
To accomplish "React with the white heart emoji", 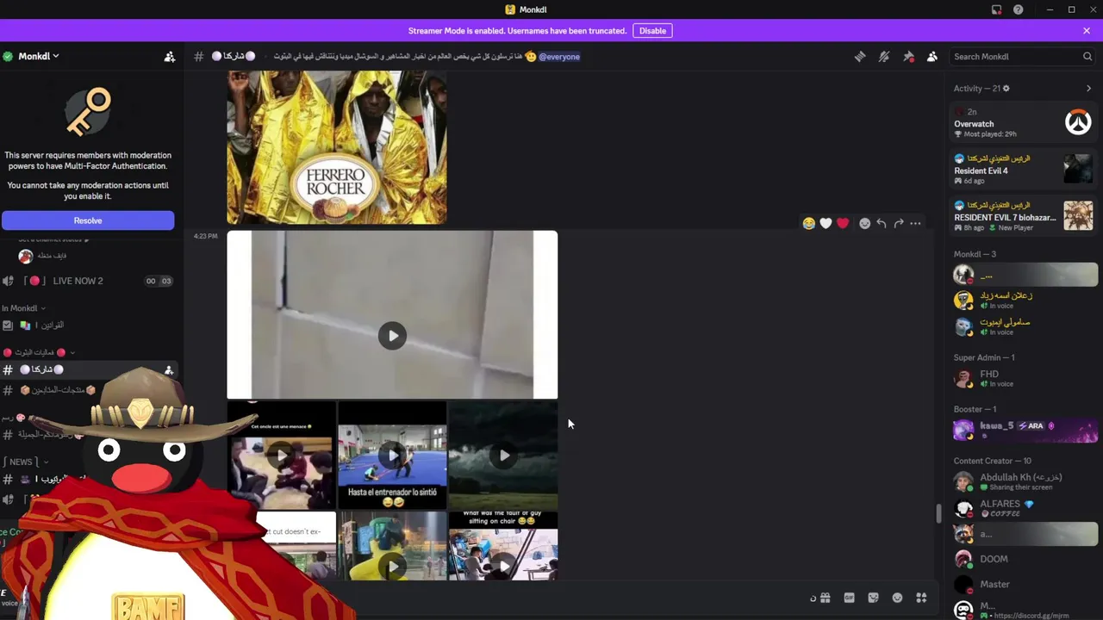I will (x=826, y=223).
